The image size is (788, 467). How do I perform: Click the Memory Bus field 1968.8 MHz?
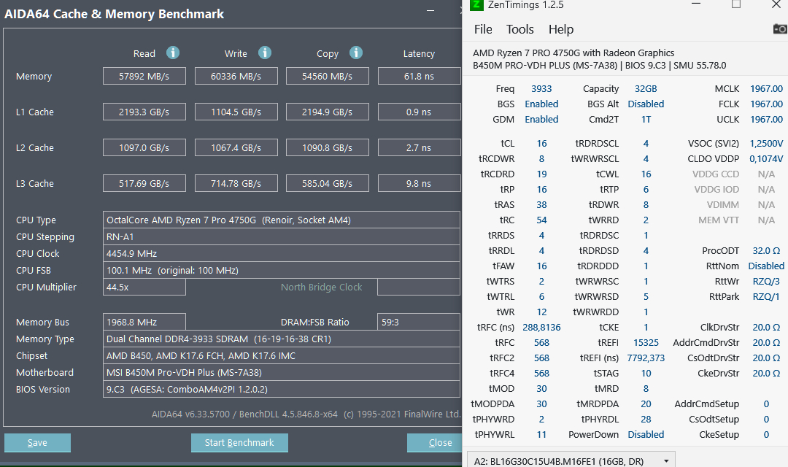[144, 322]
